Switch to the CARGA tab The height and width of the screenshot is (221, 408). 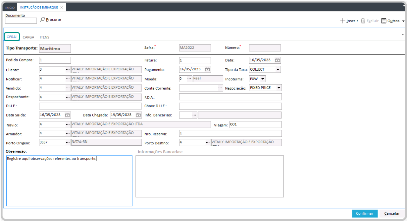tap(29, 37)
